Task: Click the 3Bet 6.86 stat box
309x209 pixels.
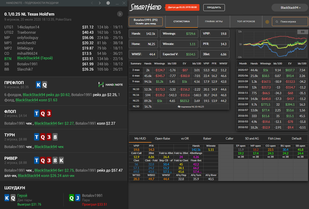Action: (215, 54)
